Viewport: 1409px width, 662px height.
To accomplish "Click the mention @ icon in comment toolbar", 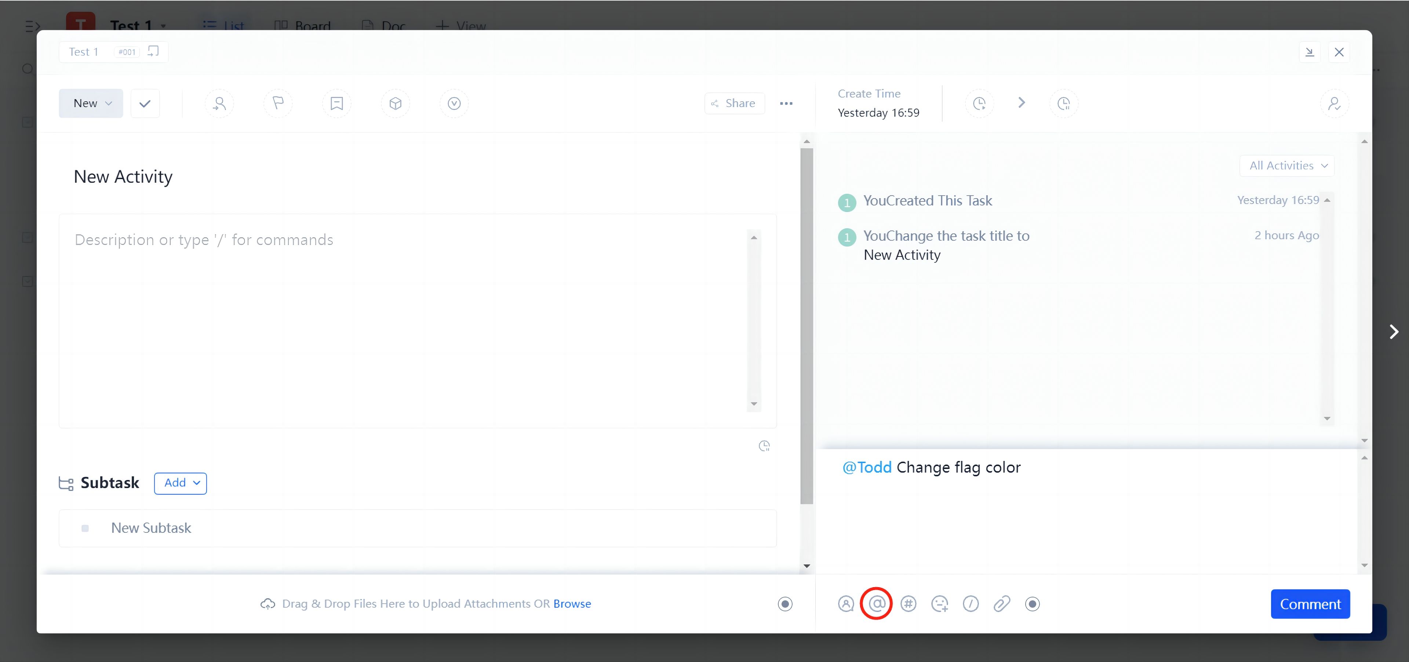I will click(x=877, y=604).
